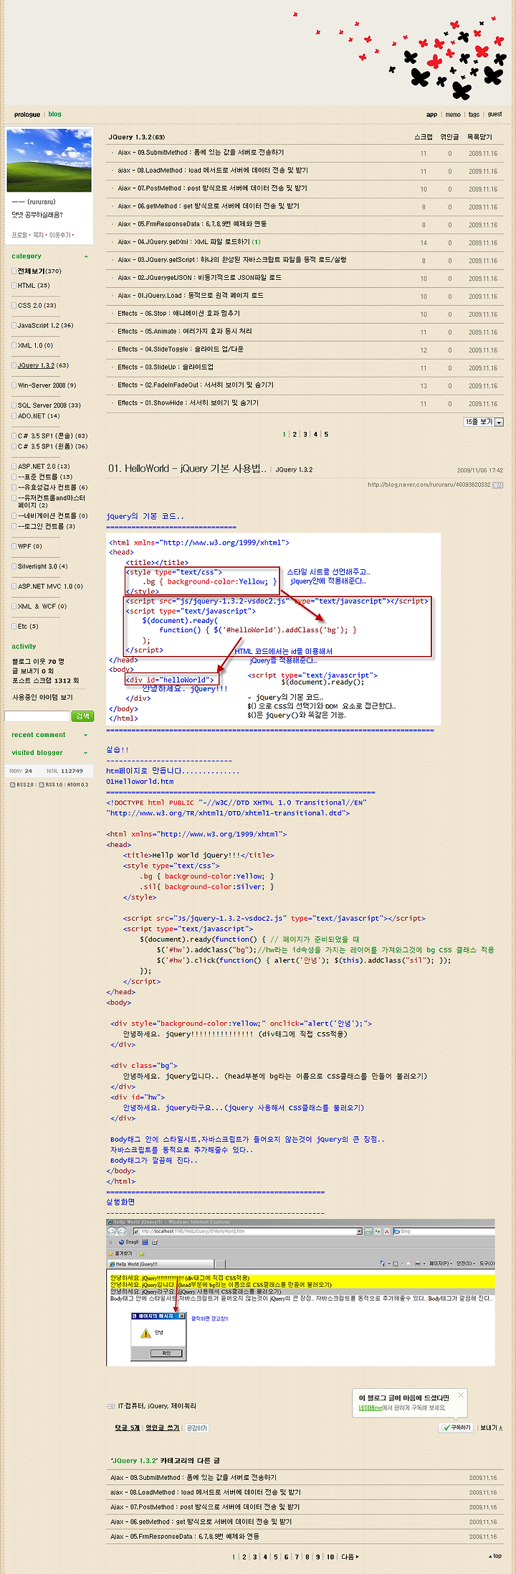Click the ATOM 0.3 feed link
Image resolution: width=516 pixels, height=1574 pixels.
coord(78,785)
